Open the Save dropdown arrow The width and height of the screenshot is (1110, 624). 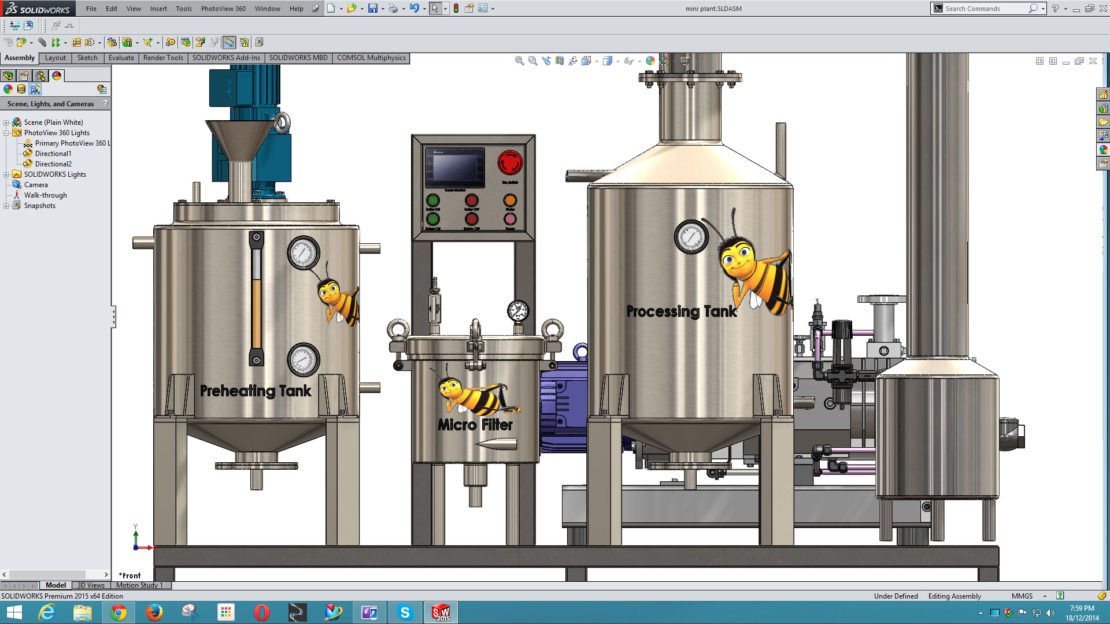click(x=382, y=9)
